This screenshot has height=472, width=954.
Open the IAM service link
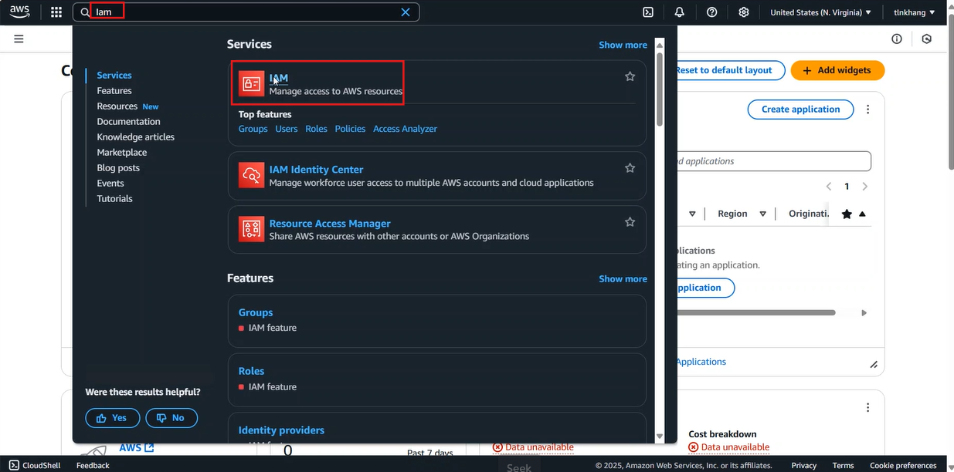point(279,78)
